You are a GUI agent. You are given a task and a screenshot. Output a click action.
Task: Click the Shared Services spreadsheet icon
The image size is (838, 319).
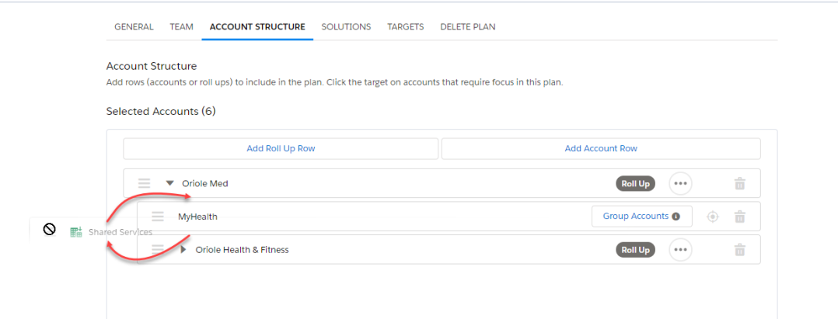pyautogui.click(x=76, y=232)
